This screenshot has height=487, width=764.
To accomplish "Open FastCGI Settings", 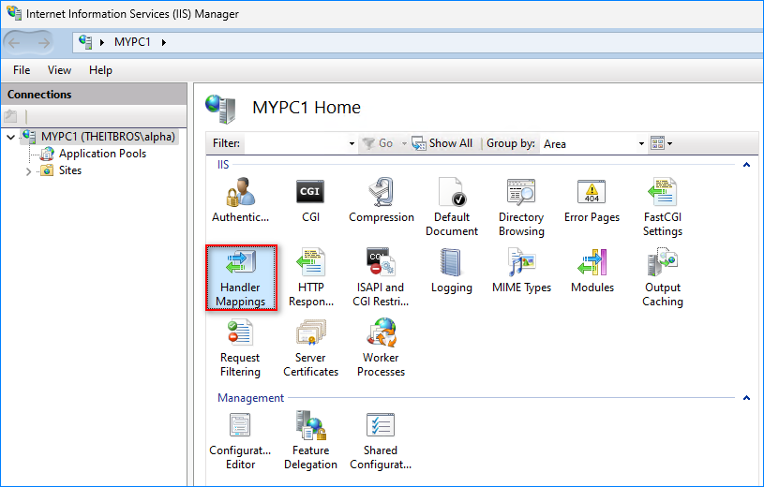I will [663, 208].
